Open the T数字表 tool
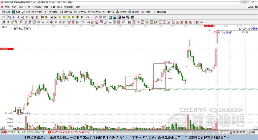The width and height of the screenshot is (258, 140). (108, 12)
